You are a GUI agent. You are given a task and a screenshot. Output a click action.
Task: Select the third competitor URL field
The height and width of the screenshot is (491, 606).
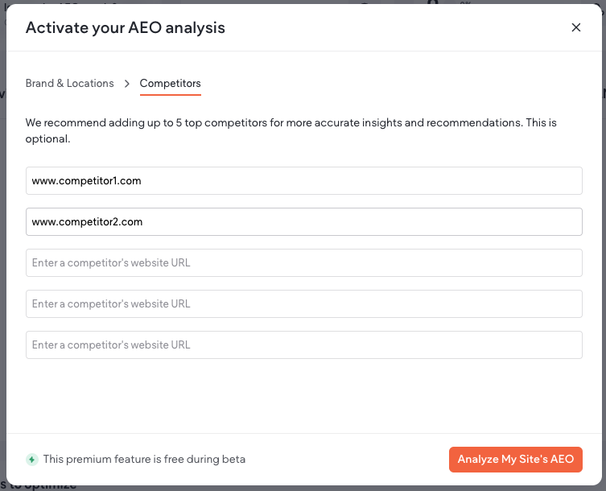click(x=303, y=262)
